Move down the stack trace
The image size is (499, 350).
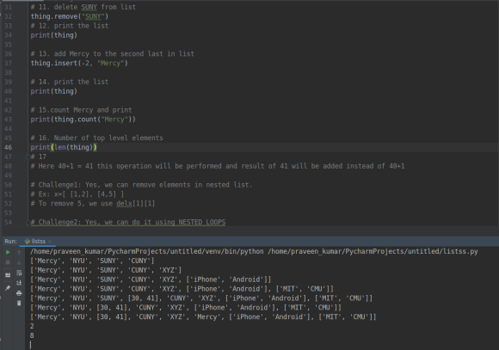point(19,262)
